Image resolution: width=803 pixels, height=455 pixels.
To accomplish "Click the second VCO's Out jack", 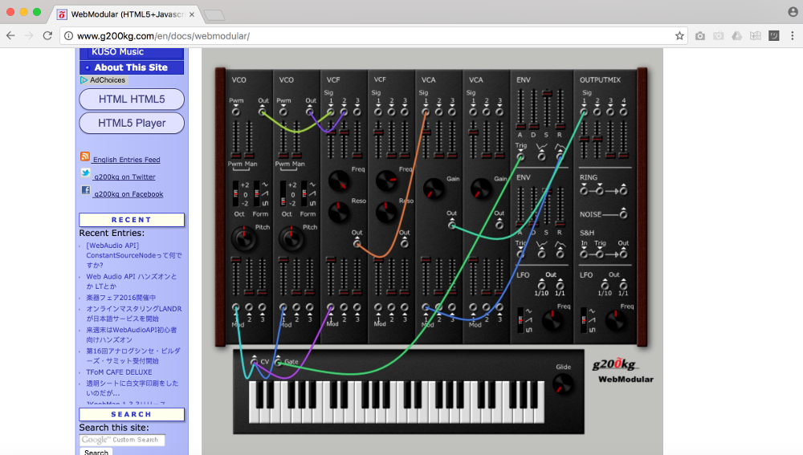I will 310,112.
